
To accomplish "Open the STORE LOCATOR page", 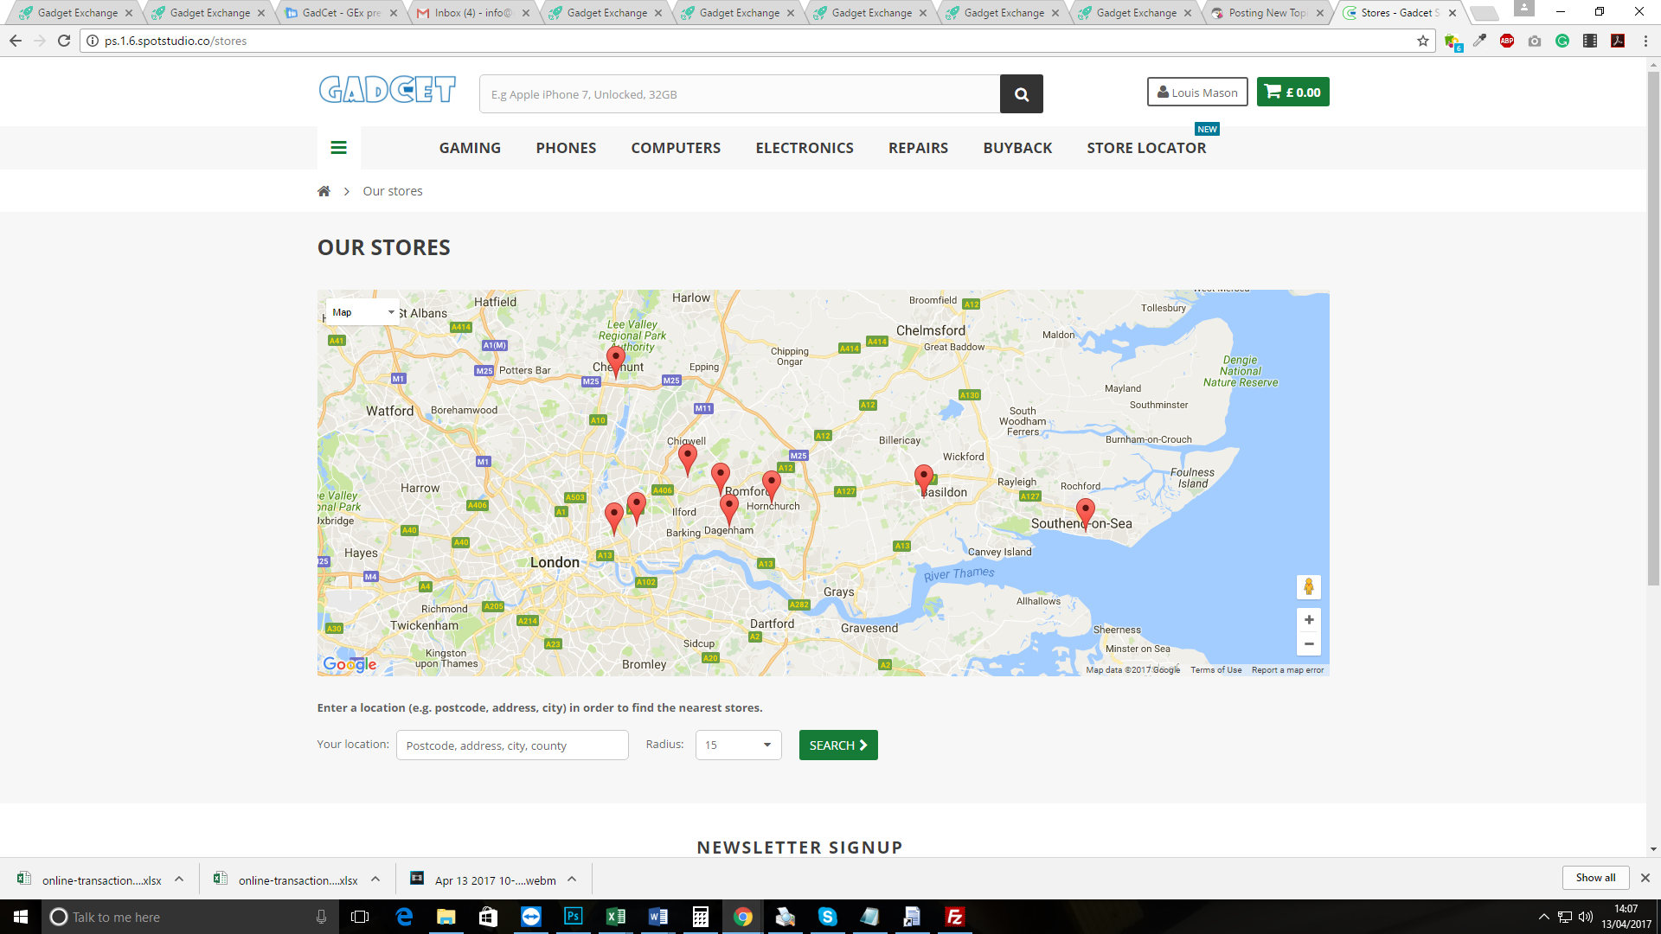I will coord(1146,148).
